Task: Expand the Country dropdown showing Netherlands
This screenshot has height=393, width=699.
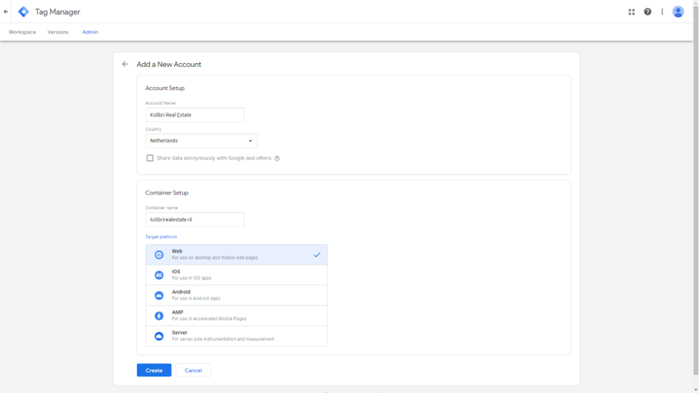Action: pyautogui.click(x=202, y=141)
